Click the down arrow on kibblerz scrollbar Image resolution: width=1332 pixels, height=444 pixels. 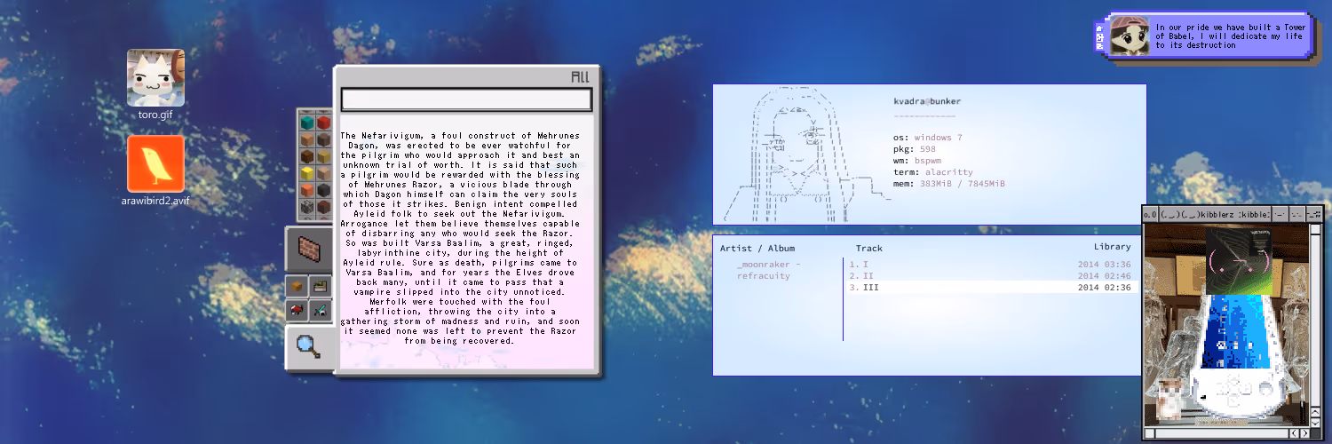pyautogui.click(x=1314, y=423)
